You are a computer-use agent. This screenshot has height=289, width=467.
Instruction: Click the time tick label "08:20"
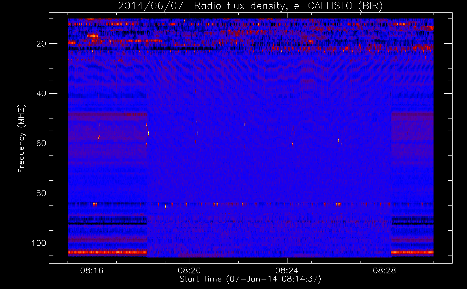click(x=189, y=271)
